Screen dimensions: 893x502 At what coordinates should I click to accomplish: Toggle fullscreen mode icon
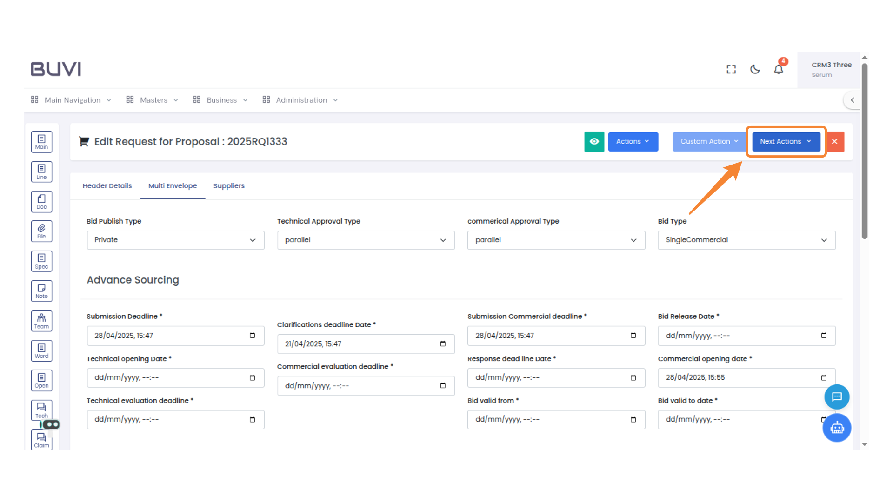(x=731, y=69)
